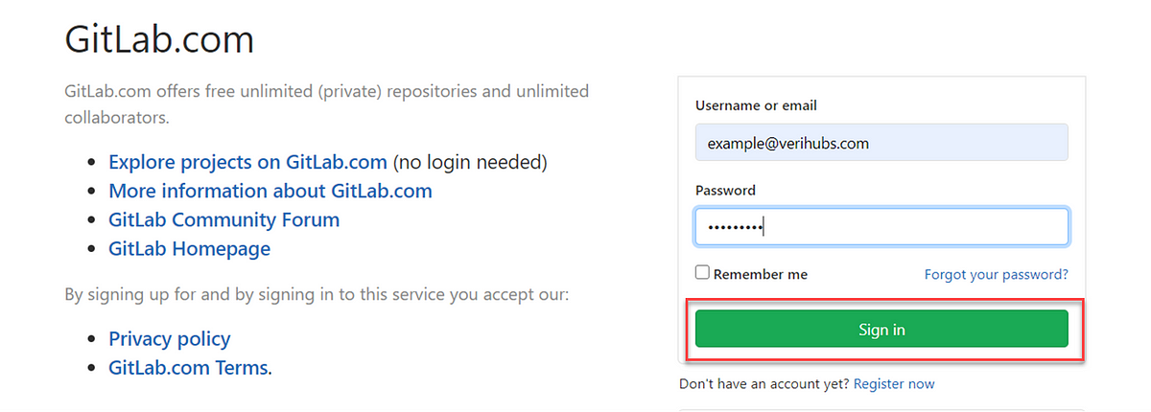Go to the GitLab Homepage link
This screenshot has width=1151, height=412.
tap(190, 248)
